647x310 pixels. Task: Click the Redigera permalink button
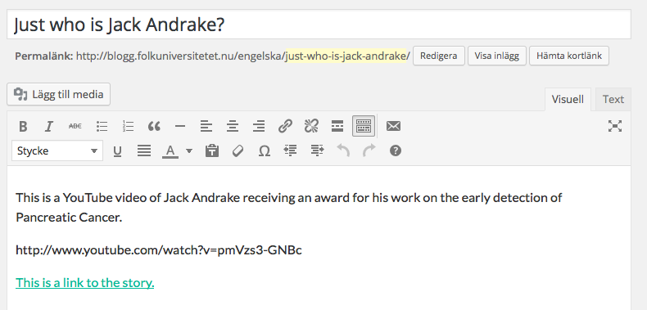439,56
